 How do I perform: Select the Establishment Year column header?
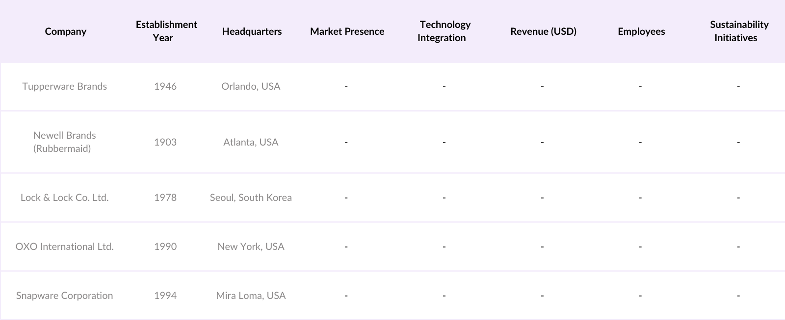(166, 31)
